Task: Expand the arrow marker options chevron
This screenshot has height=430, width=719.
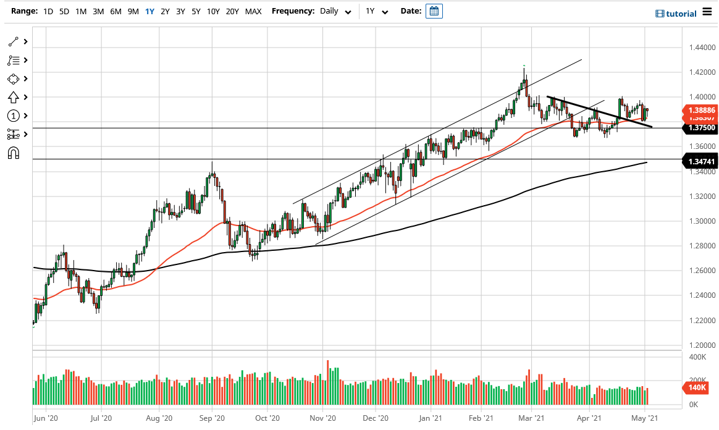Action: point(26,97)
